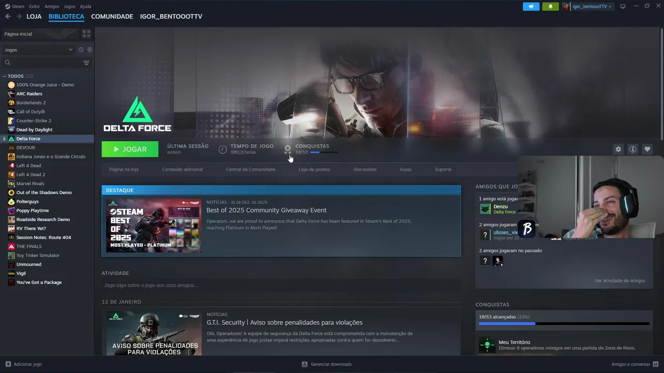Image resolution: width=664 pixels, height=373 pixels.
Task: Open the Ajuda menu
Action: [86, 6]
